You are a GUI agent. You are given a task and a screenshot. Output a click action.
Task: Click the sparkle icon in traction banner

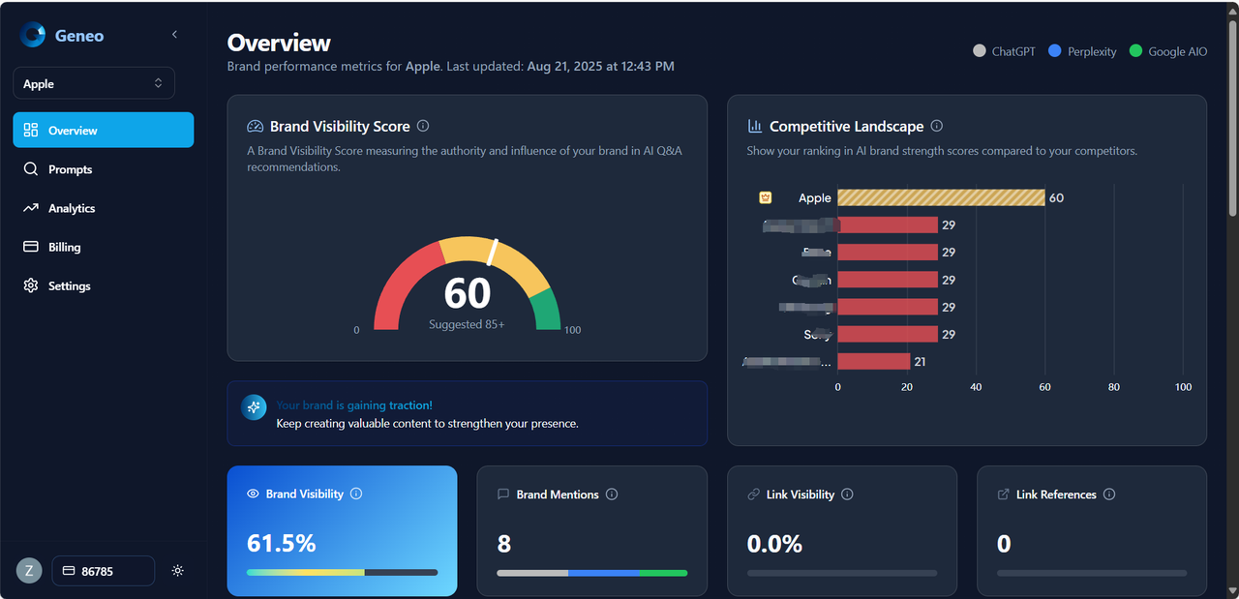(x=254, y=407)
